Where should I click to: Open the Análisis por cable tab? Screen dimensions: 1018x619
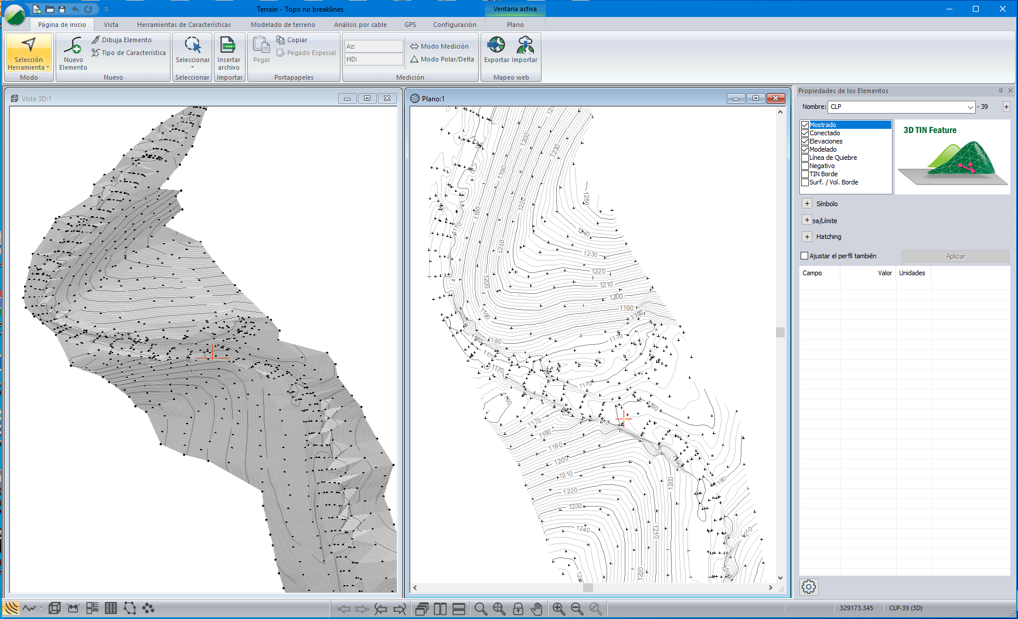(360, 25)
